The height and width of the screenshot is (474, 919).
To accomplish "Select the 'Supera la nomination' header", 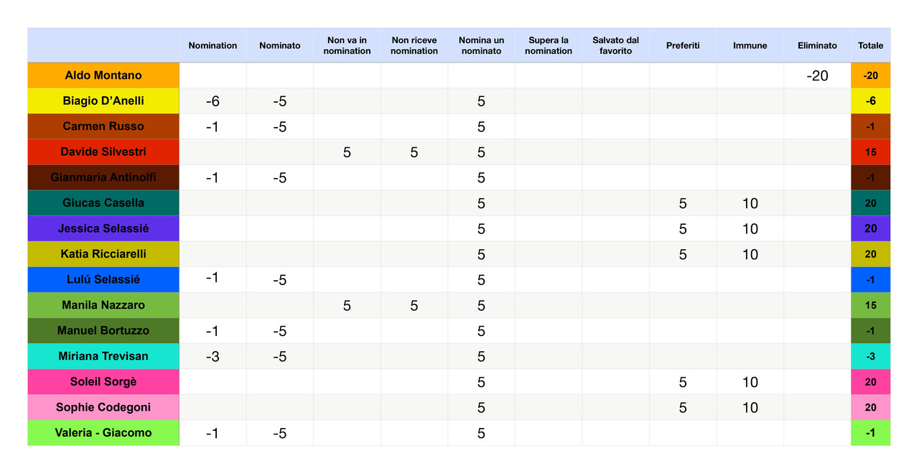I will [549, 45].
